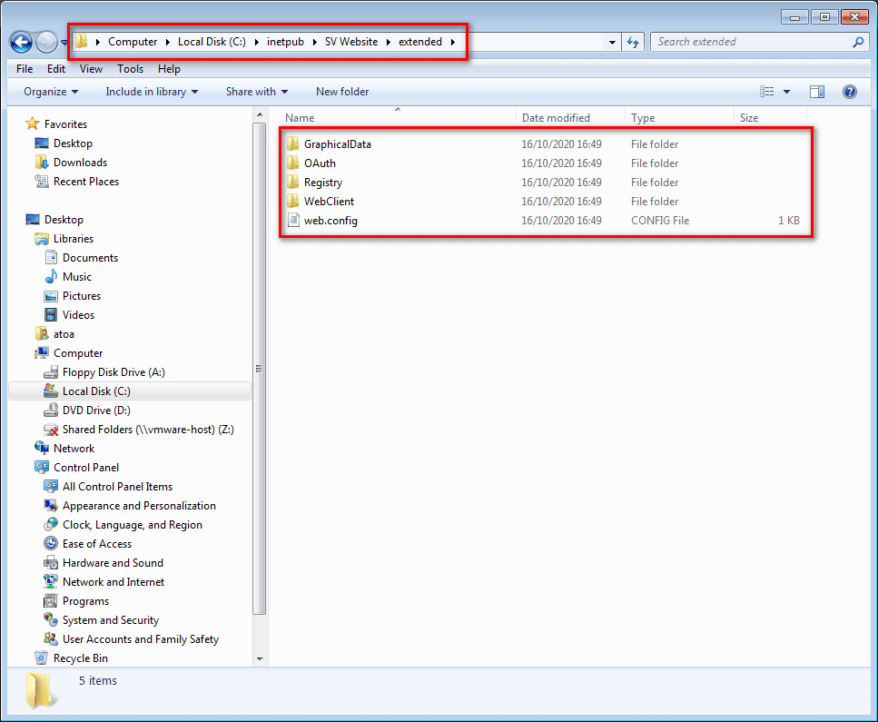
Task: Click the Change your view icon
Action: [767, 92]
